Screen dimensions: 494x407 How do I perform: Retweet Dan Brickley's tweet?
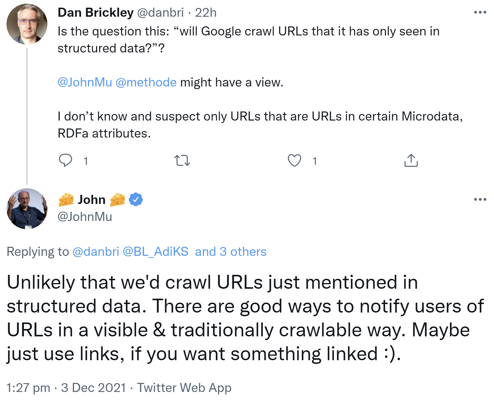pyautogui.click(x=182, y=160)
